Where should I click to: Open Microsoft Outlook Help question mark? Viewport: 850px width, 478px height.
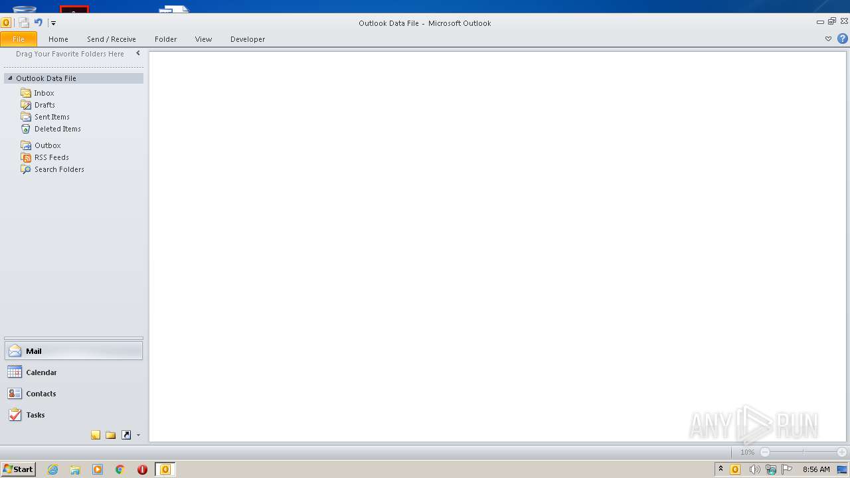(843, 39)
